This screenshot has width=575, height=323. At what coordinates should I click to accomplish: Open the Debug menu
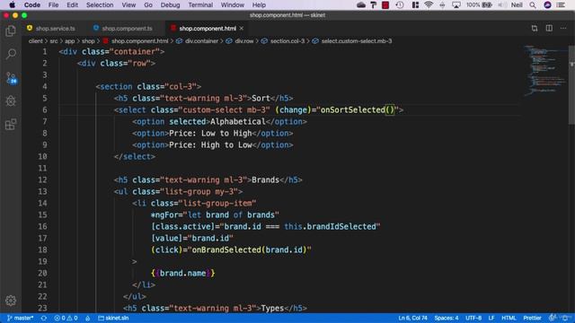coord(170,4)
